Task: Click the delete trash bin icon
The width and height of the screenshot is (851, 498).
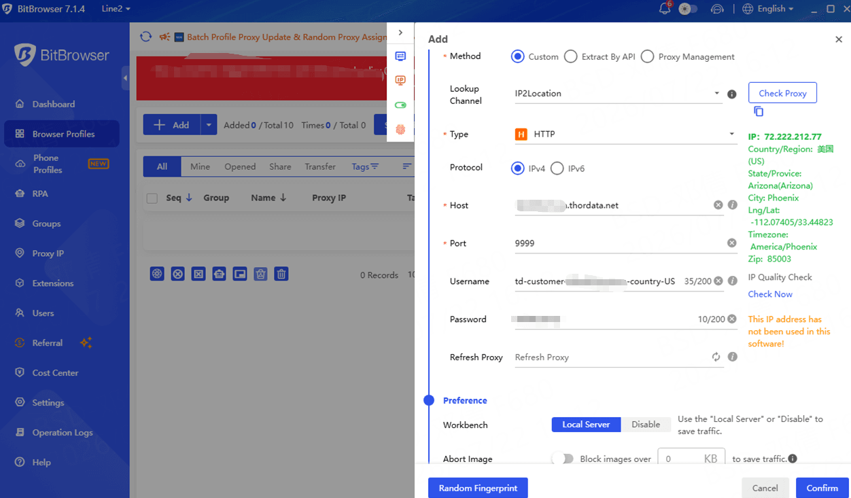Action: point(281,274)
